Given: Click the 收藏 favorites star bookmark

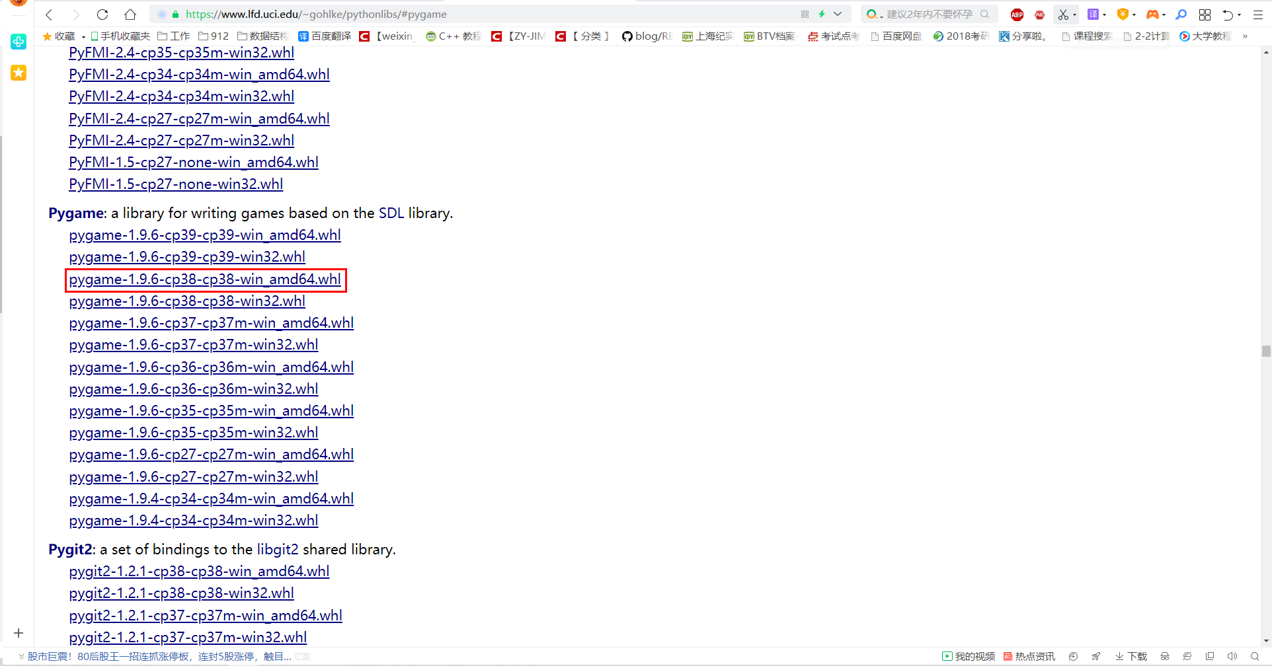Looking at the screenshot, I should click(x=59, y=36).
